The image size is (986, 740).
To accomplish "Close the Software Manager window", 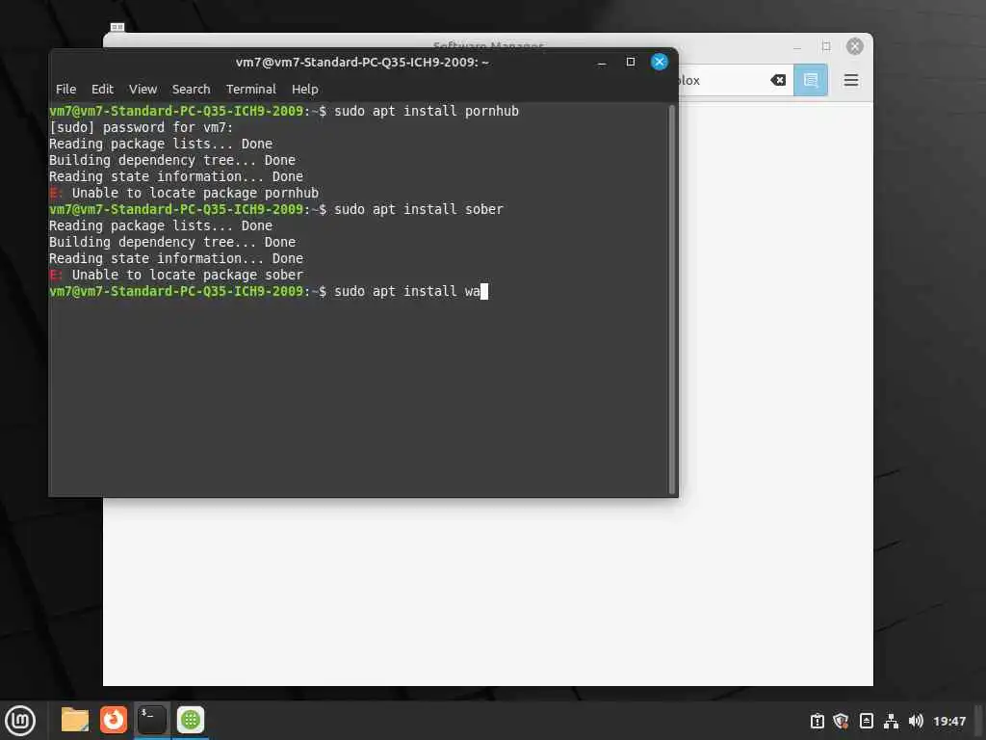I will click(x=855, y=46).
